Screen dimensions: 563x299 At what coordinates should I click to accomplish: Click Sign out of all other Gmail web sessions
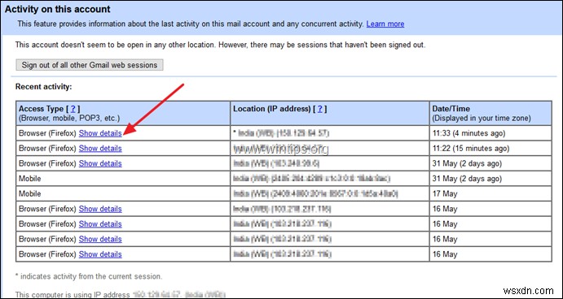tap(90, 65)
